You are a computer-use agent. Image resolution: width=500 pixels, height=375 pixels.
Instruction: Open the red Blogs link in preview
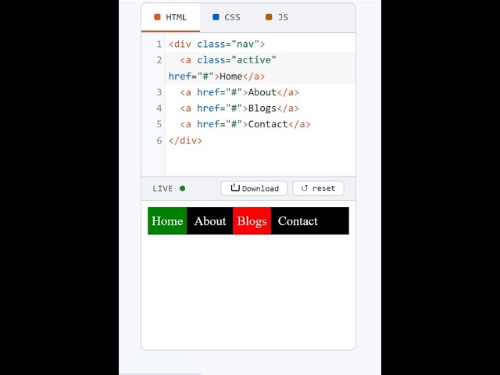252,220
